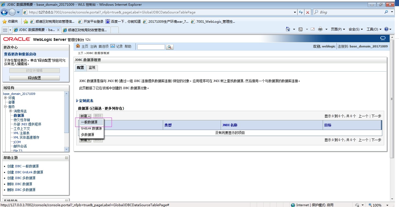
Task: Click the Oracle logo icon in banner
Action: click(x=383, y=38)
